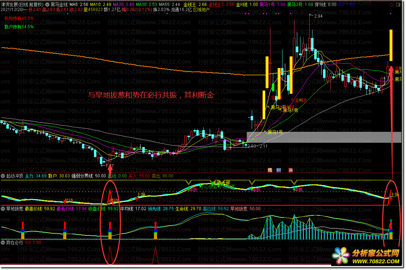Click the 最低价线: 17.94 label
The width and height of the screenshot is (406, 270).
(x=72, y=209)
